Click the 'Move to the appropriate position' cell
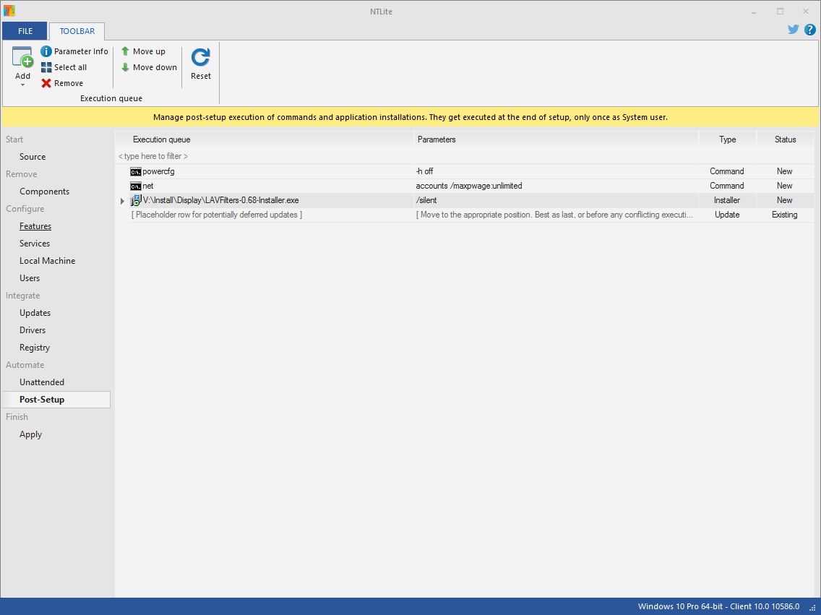821x615 pixels. pyautogui.click(x=554, y=215)
